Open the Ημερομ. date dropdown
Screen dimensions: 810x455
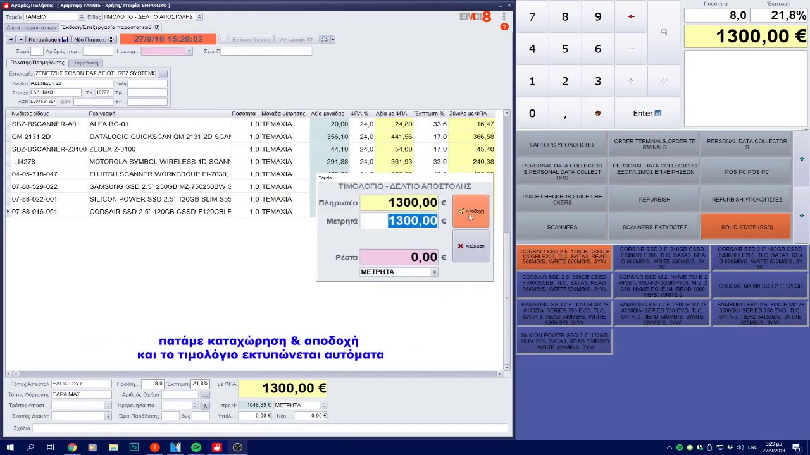point(189,51)
